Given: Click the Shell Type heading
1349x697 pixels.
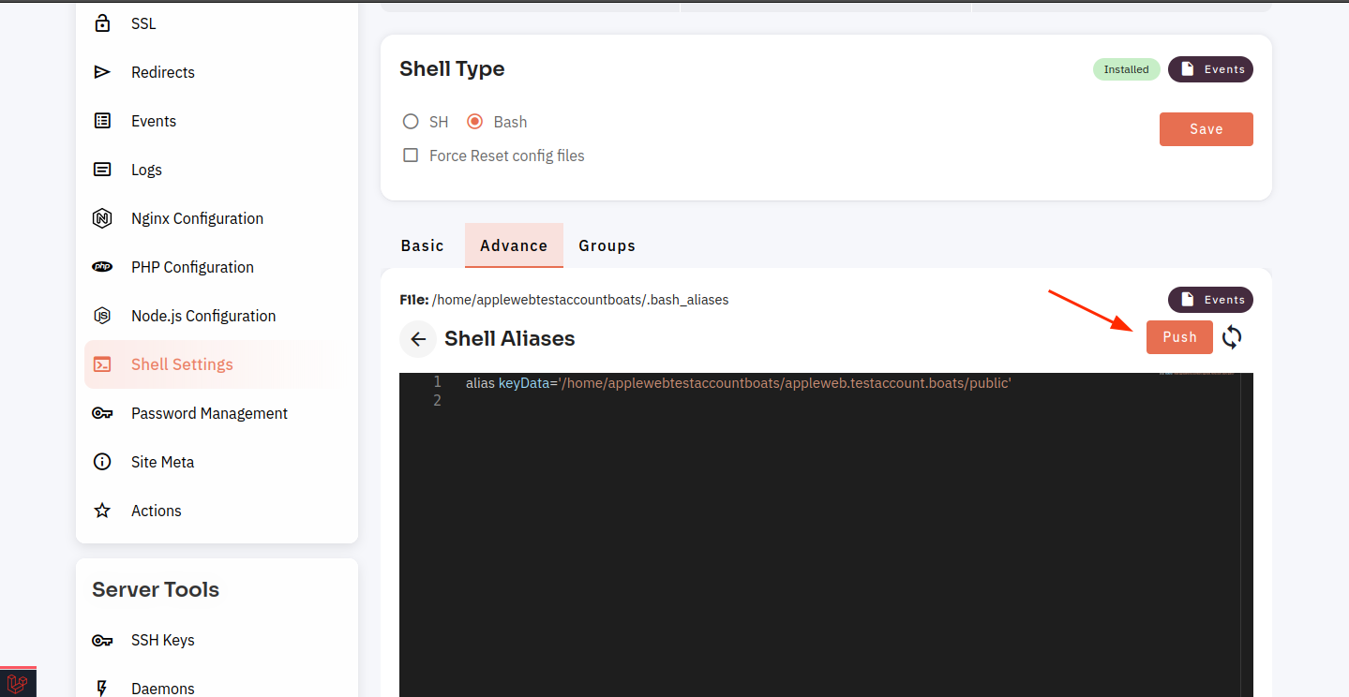Looking at the screenshot, I should pyautogui.click(x=452, y=69).
